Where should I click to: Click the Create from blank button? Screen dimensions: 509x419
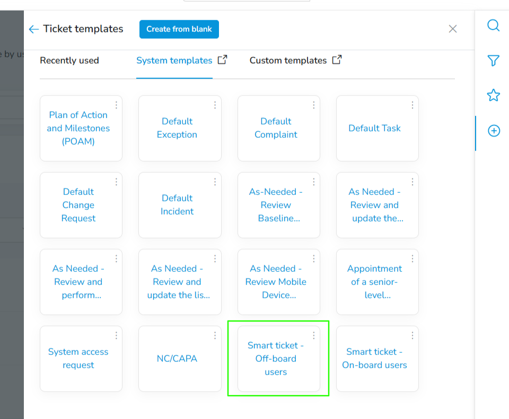[179, 29]
